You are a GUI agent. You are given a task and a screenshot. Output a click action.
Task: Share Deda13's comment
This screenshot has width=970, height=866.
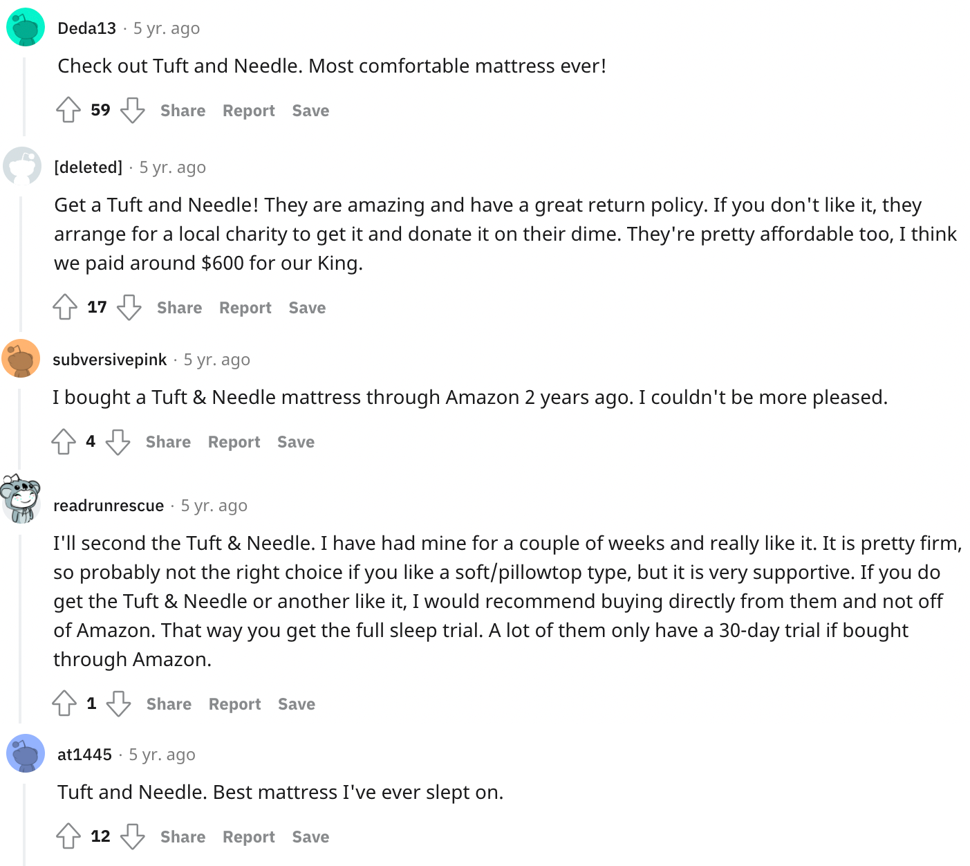[183, 111]
